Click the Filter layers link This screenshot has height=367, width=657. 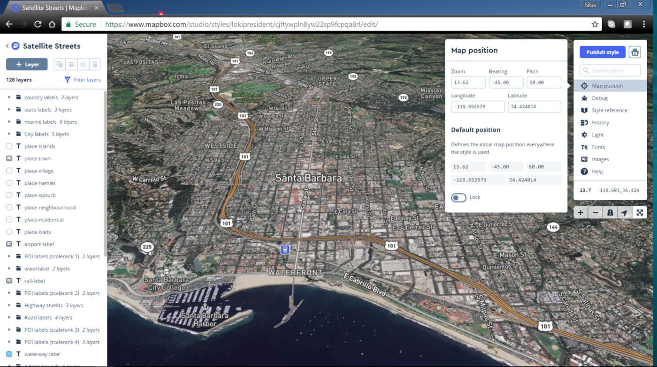coord(83,80)
